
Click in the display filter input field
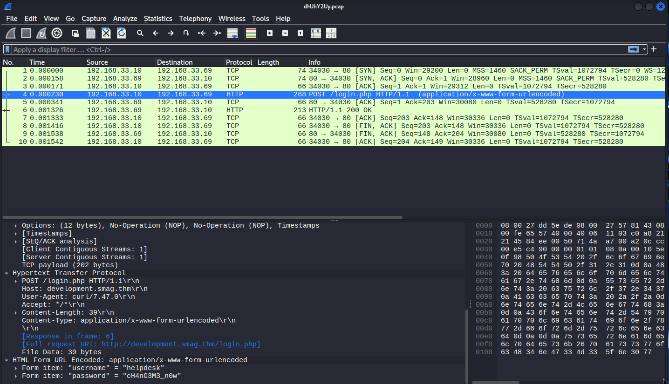(x=317, y=49)
